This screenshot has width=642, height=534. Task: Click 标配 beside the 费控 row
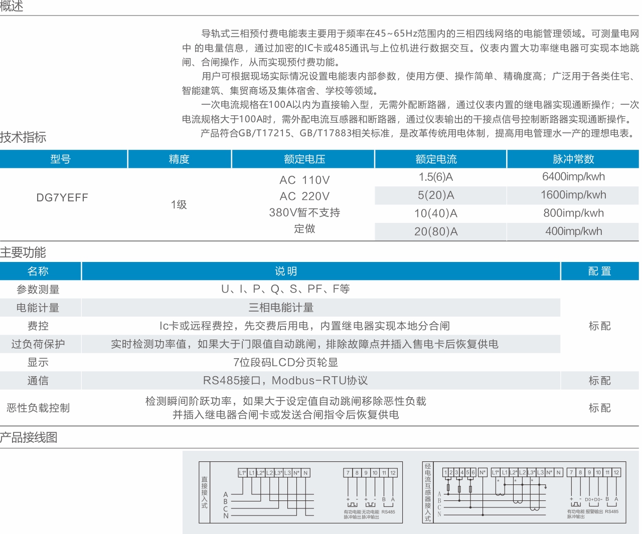pyautogui.click(x=600, y=326)
